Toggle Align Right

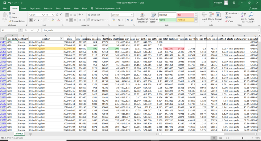pos(75,20)
